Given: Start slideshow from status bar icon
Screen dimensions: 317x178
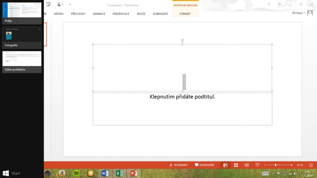Looking at the screenshot, I should coord(257,165).
